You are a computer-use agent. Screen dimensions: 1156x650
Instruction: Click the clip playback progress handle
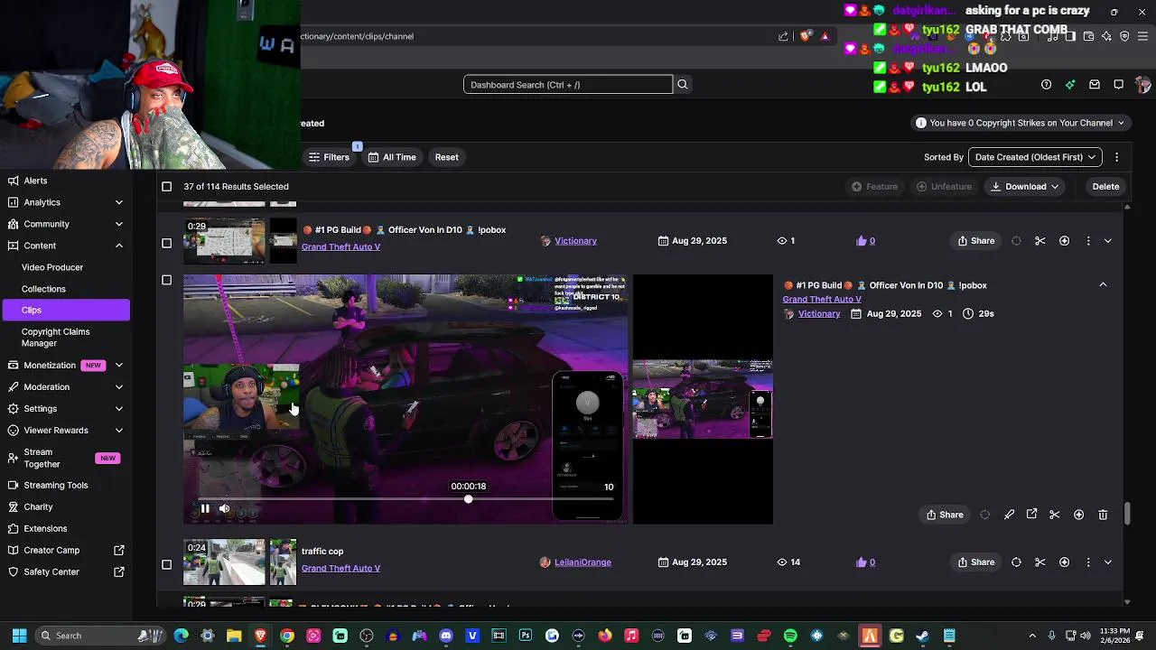click(468, 499)
